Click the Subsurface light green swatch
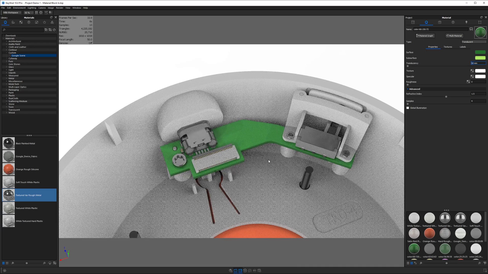Screen dimensions: 488x274 tap(480, 58)
